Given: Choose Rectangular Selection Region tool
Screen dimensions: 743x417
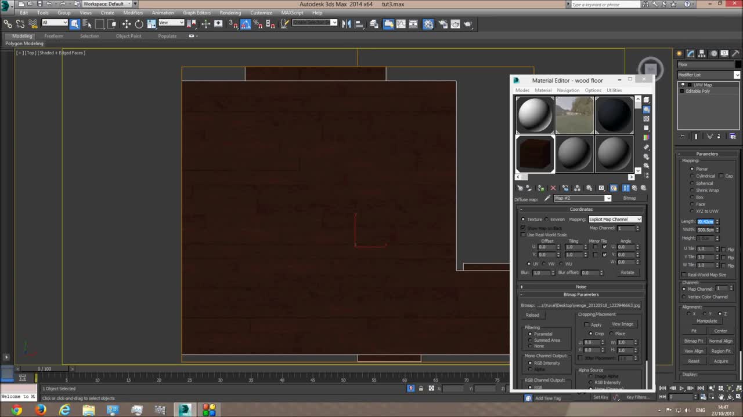Looking at the screenshot, I should [99, 24].
